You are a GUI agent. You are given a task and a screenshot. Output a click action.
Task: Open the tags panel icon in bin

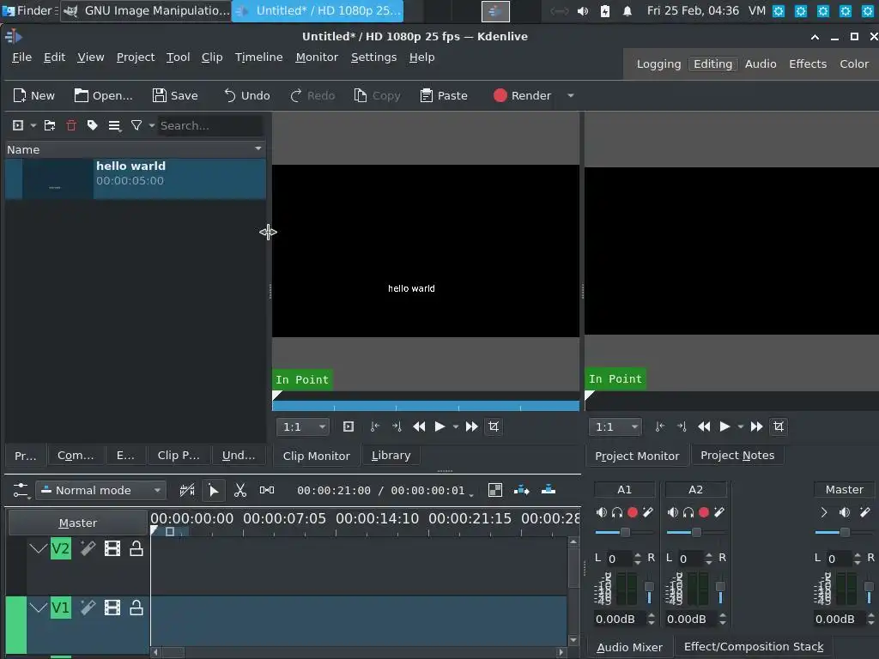pyautogui.click(x=93, y=125)
